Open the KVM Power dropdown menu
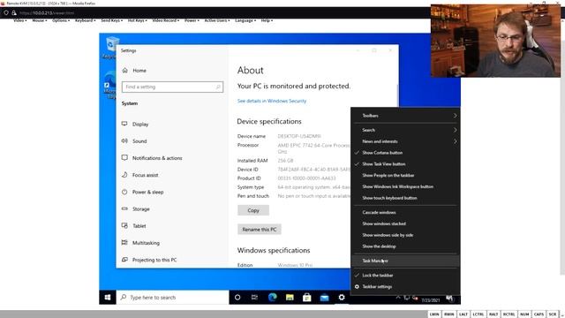Screen dimensions: 565x318 pyautogui.click(x=192, y=20)
